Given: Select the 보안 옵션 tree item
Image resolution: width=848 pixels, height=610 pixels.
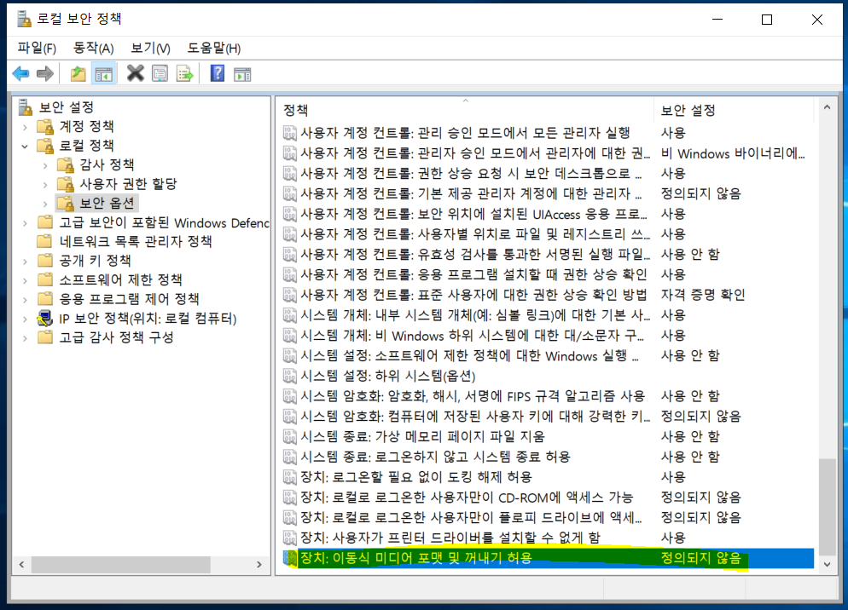Looking at the screenshot, I should 107,203.
